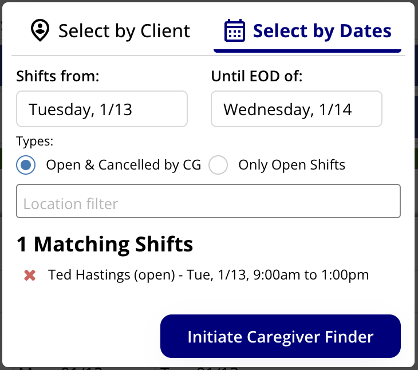
Task: Click the 1 Matching Shifts heading
Action: pos(105,244)
